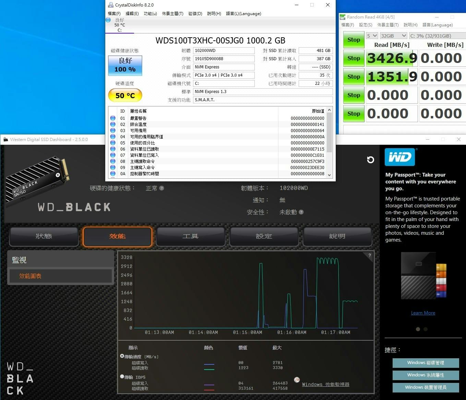The image size is (466, 400).
Task: Click the help icon beside 未啟動 security
Action: click(301, 212)
